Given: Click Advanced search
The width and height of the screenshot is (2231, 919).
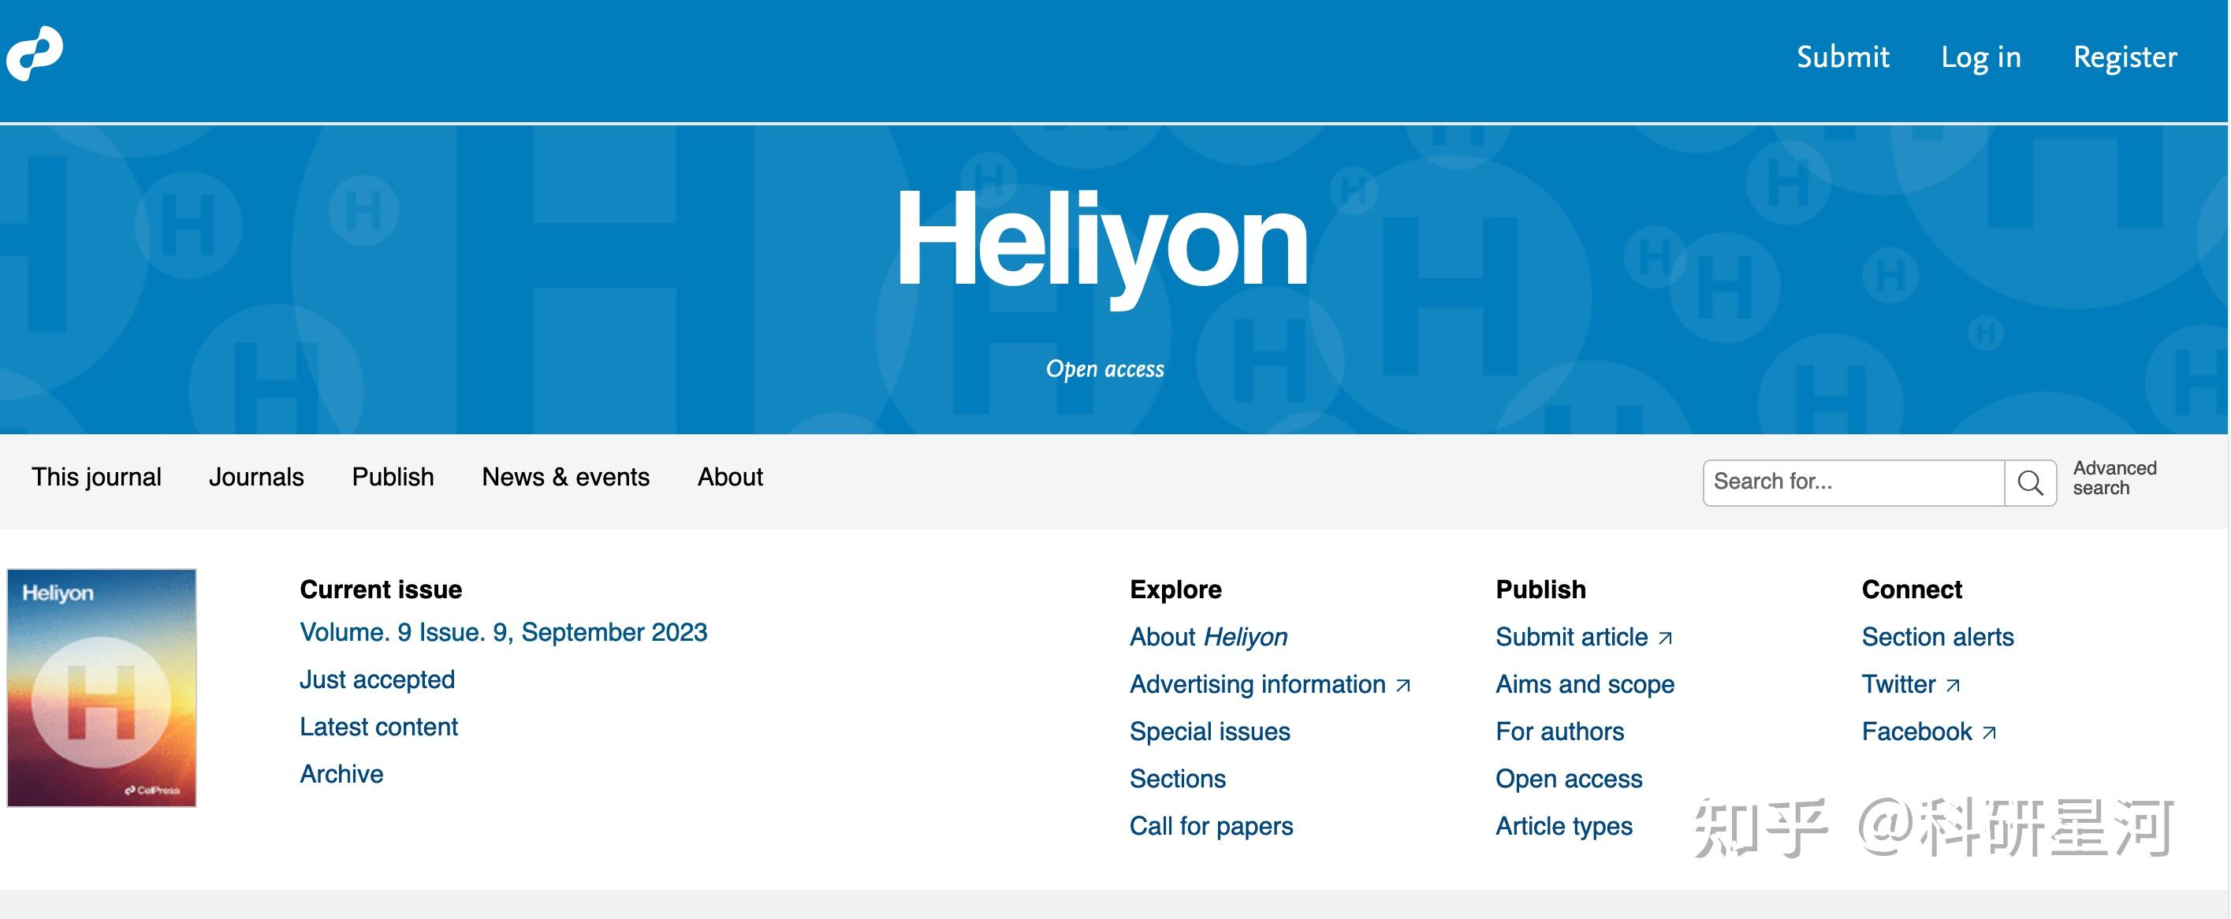Looking at the screenshot, I should pyautogui.click(x=2115, y=478).
